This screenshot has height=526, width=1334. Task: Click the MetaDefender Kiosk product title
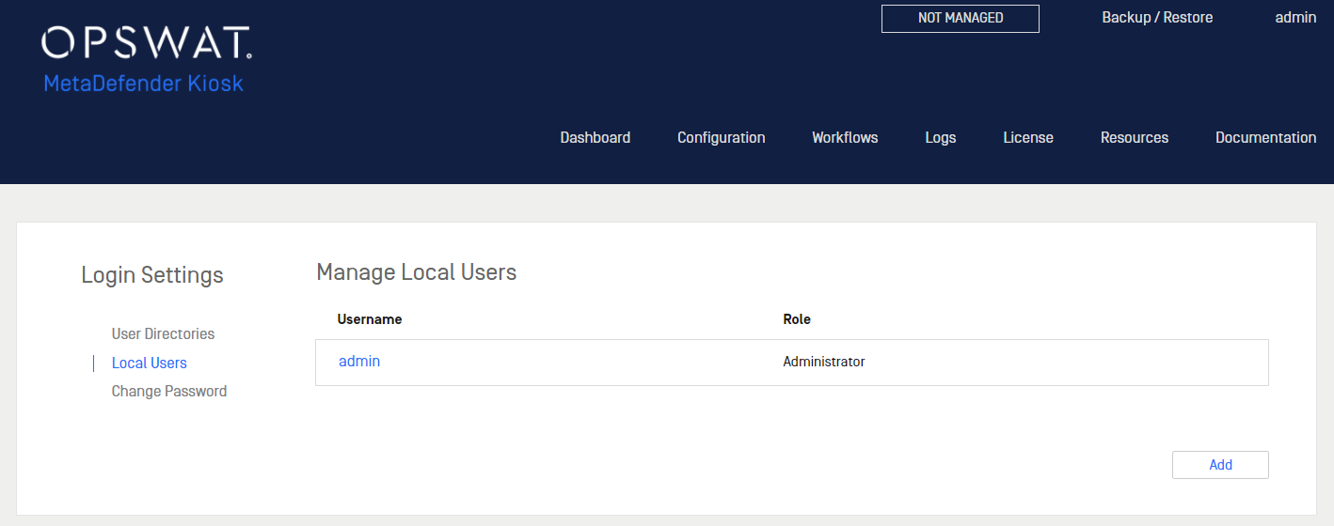click(x=143, y=84)
